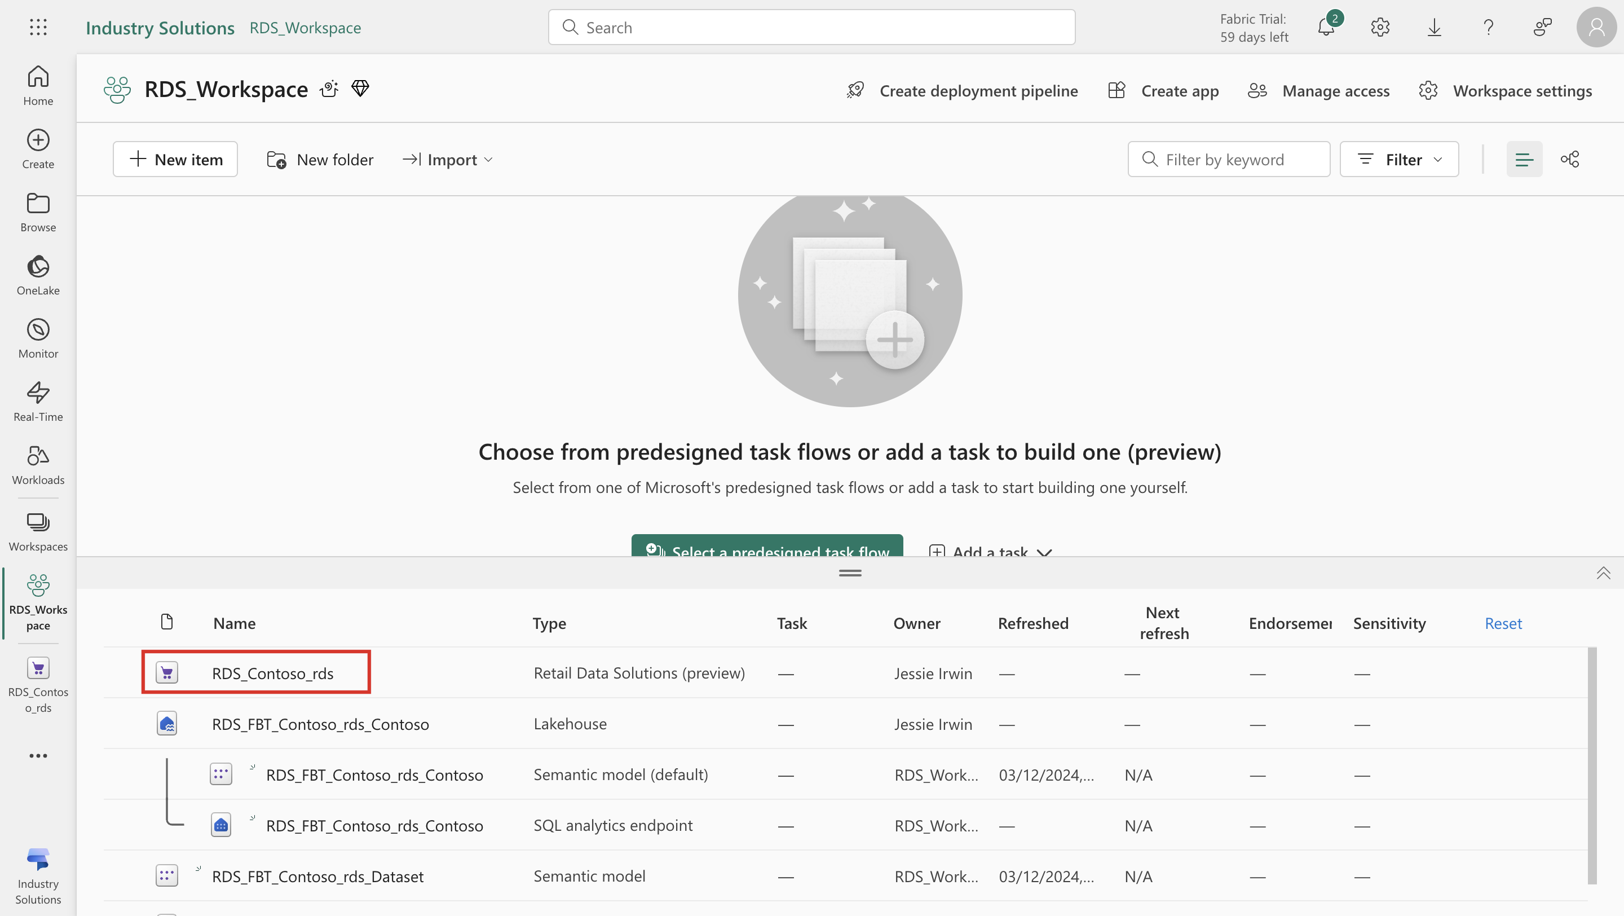Click the task flow pane splitter handle
This screenshot has height=916, width=1624.
coord(850,572)
